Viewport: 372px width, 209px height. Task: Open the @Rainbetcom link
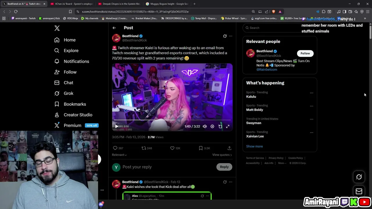267,69
